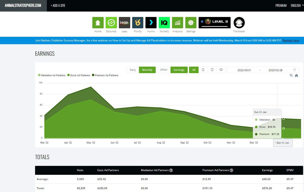Click the Total row label
The height and width of the screenshot is (192, 304).
[x=41, y=188]
